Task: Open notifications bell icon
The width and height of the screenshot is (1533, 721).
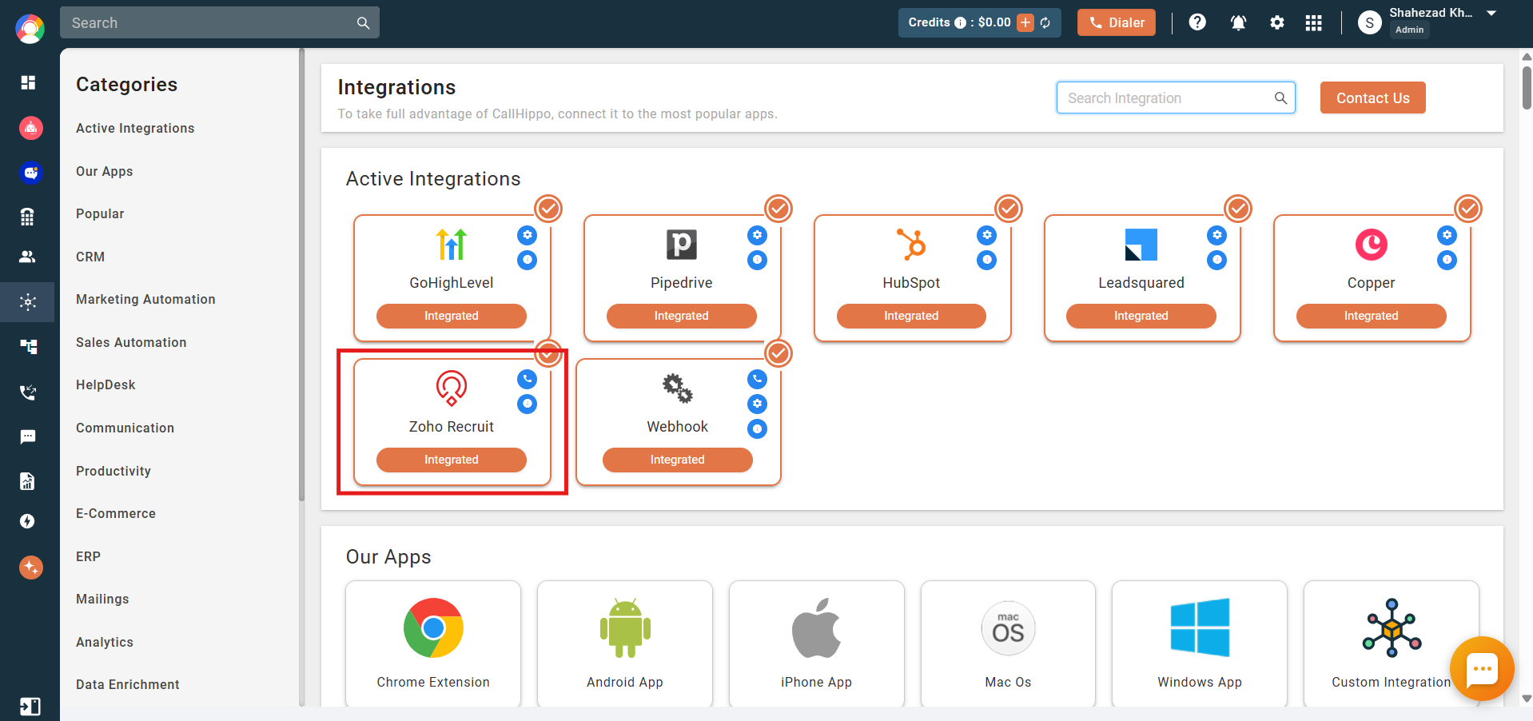Action: (1238, 22)
